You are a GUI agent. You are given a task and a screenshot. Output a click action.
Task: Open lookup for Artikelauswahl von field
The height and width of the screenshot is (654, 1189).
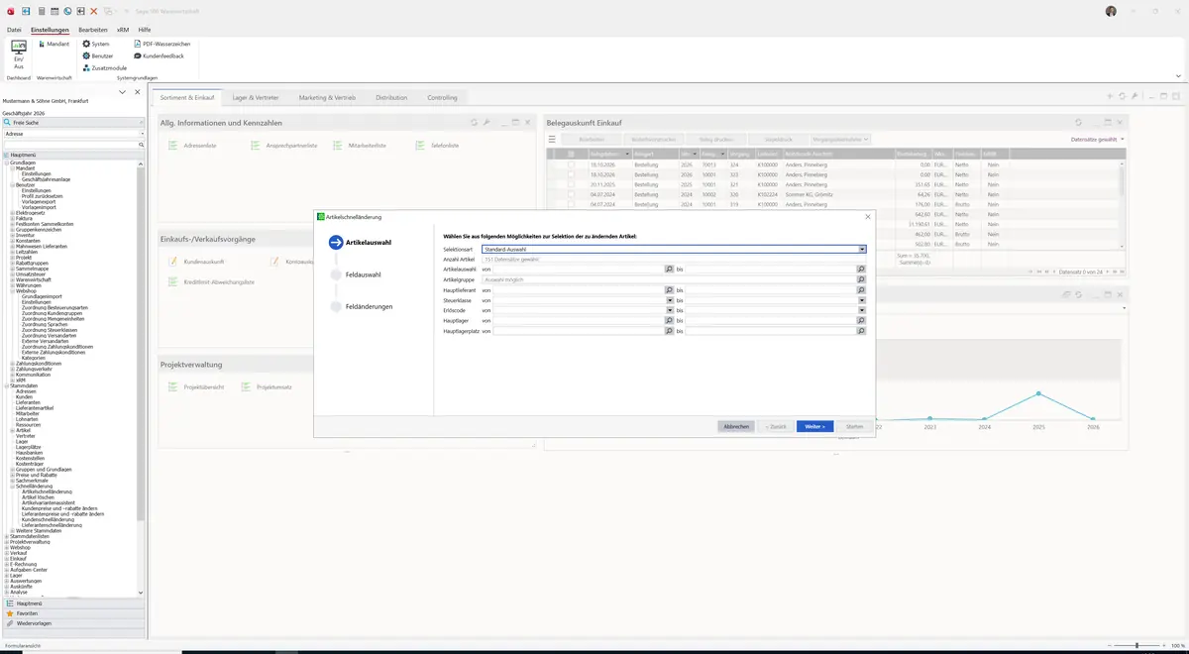pyautogui.click(x=669, y=270)
